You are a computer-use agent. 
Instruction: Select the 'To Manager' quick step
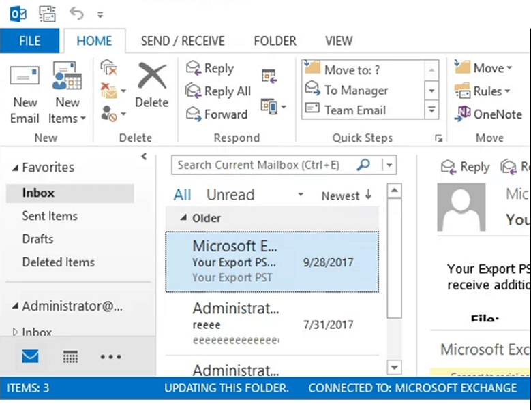point(363,90)
